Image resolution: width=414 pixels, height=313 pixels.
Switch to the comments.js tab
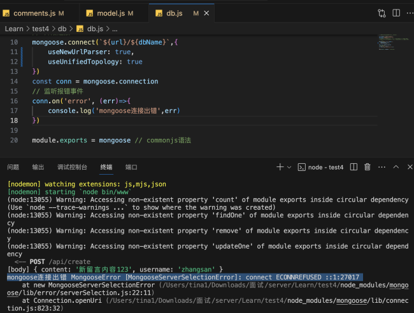click(34, 13)
